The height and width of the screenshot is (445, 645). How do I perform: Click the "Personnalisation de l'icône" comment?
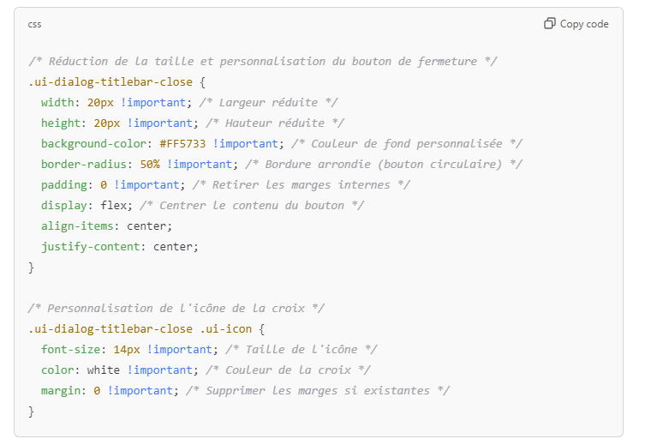pyautogui.click(x=176, y=309)
